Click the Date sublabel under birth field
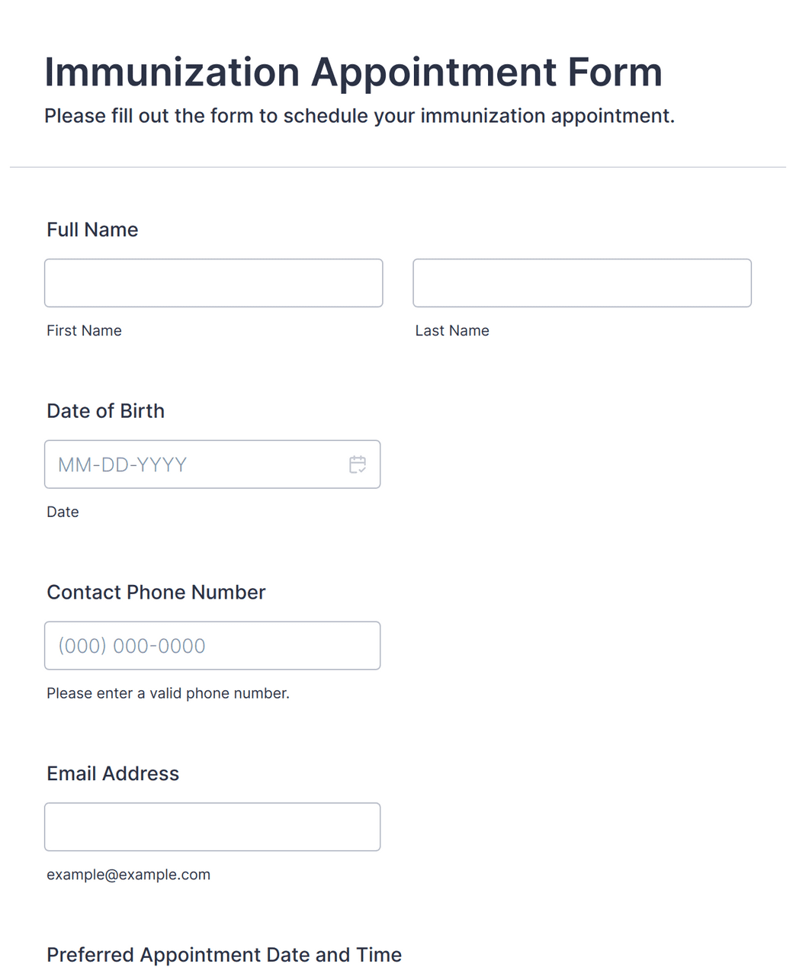This screenshot has height=980, width=796. point(63,512)
